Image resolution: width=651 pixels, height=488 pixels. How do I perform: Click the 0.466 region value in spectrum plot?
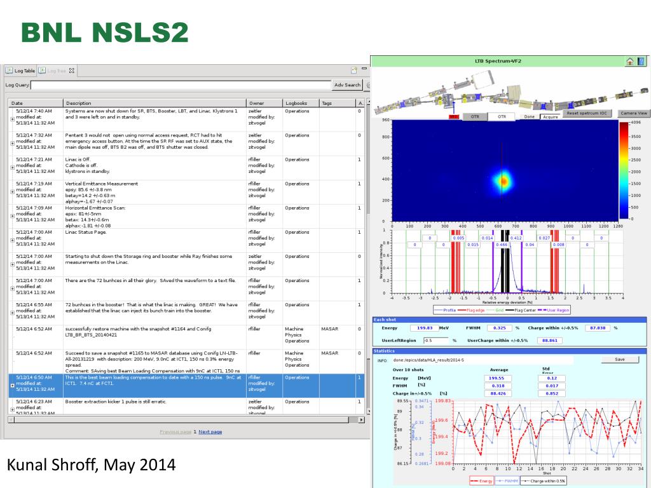(502, 245)
